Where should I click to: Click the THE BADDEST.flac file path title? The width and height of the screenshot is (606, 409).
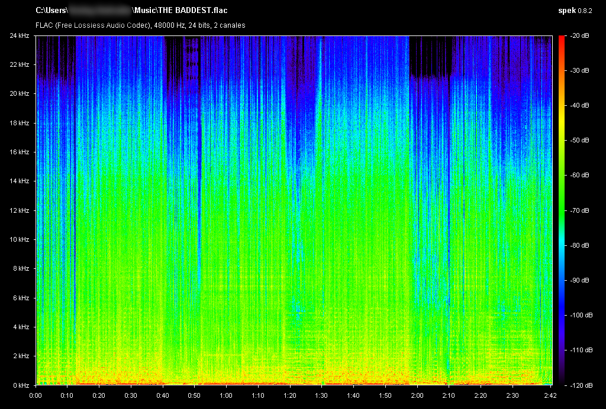[131, 11]
